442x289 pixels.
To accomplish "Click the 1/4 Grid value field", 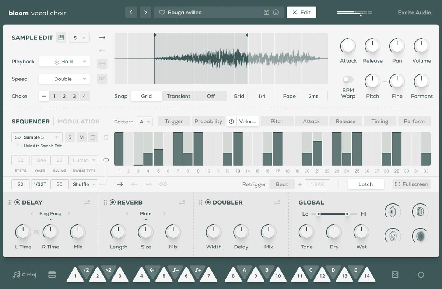I will pos(262,96).
